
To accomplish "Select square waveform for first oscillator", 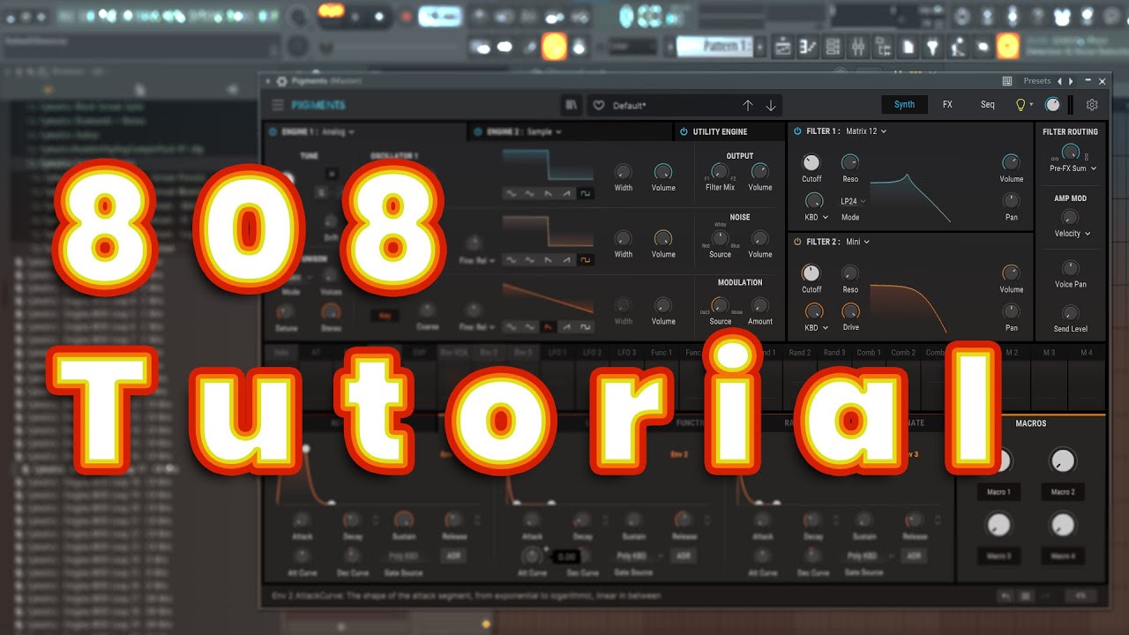I will click(586, 193).
